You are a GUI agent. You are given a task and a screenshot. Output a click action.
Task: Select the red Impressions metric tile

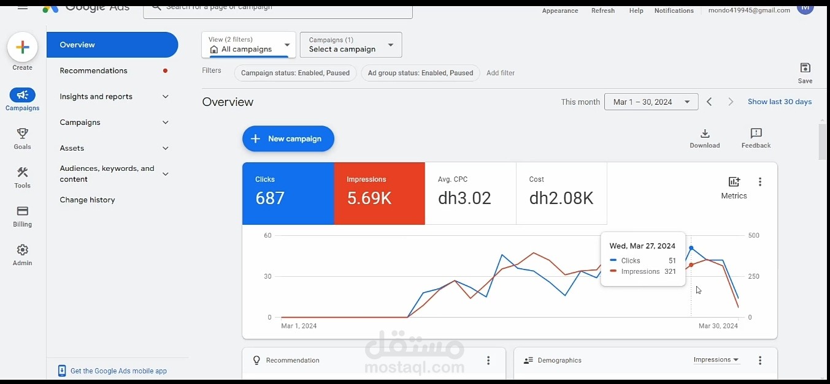(x=380, y=194)
